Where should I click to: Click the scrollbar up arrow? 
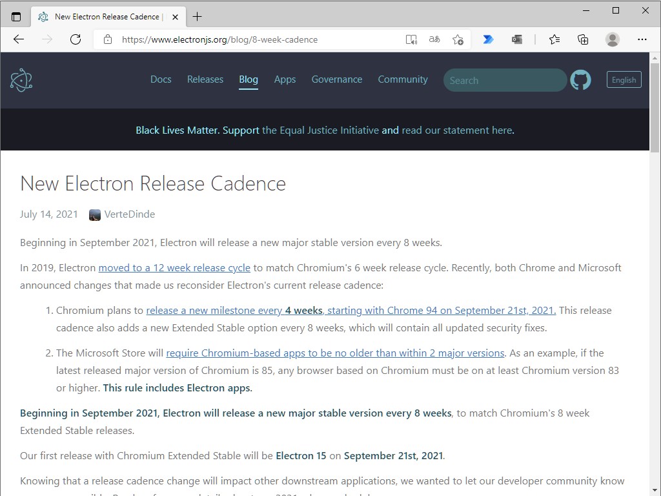(x=655, y=57)
